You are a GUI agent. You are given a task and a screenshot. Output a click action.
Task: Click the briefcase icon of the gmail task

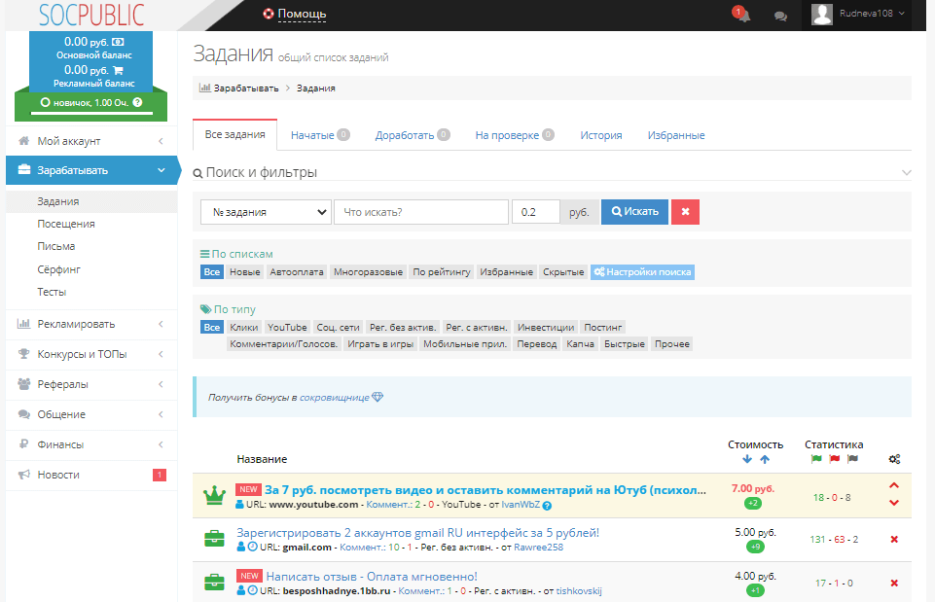coord(214,539)
